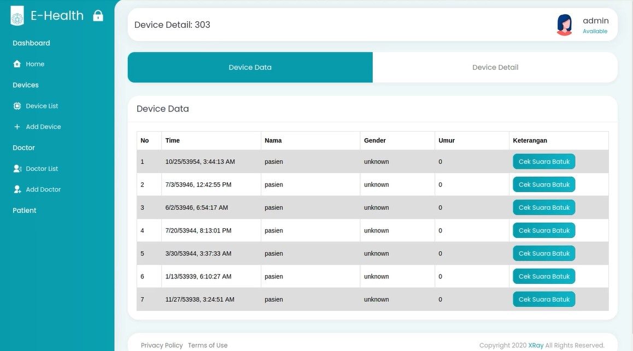The width and height of the screenshot is (633, 351).
Task: Select the Device Data tab
Action: pyautogui.click(x=250, y=67)
